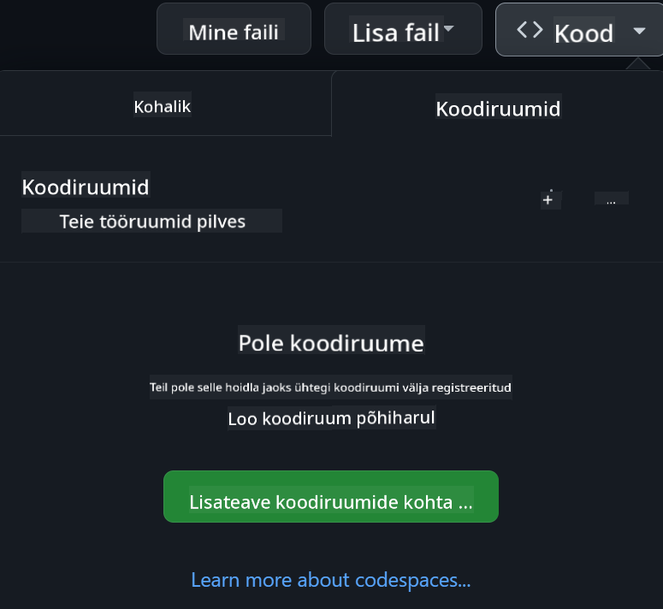
Task: Open Learn more about codespaces link
Action: [330, 580]
